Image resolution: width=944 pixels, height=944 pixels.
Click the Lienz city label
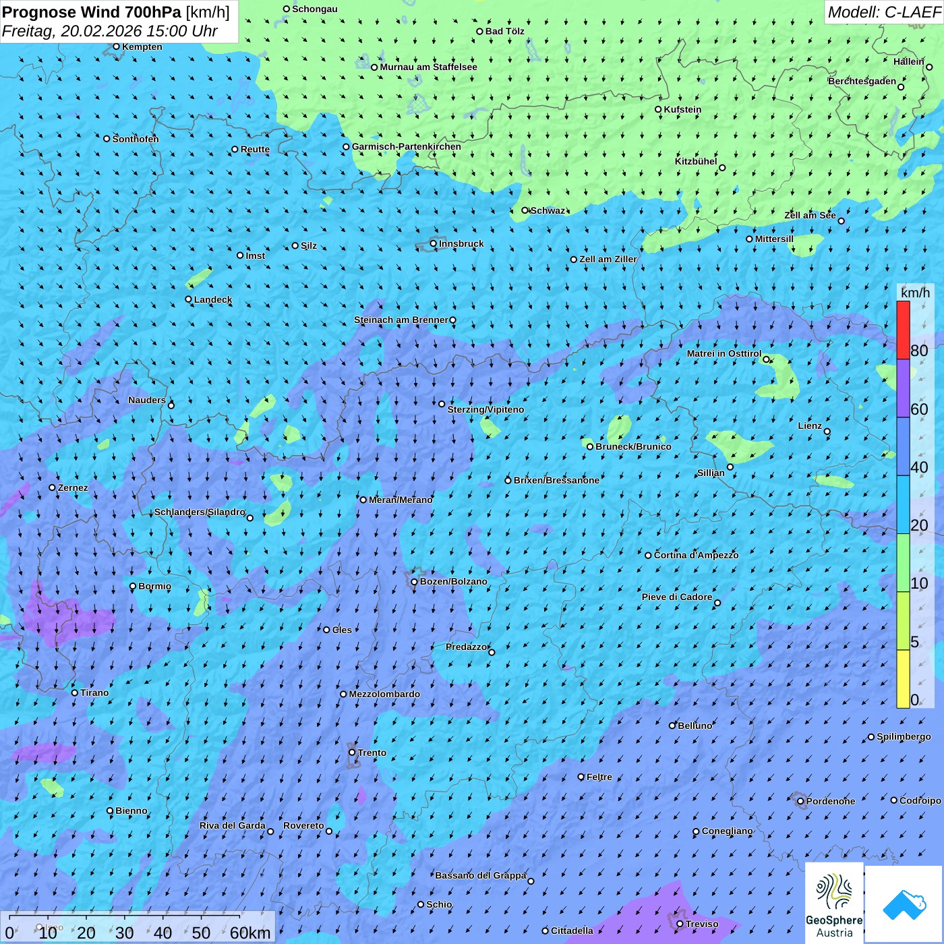point(810,425)
